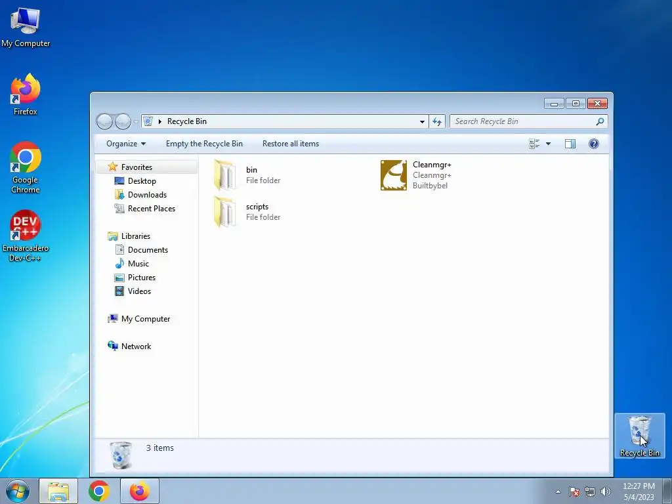
Task: Maximize the Recycle Bin window
Action: (x=576, y=104)
